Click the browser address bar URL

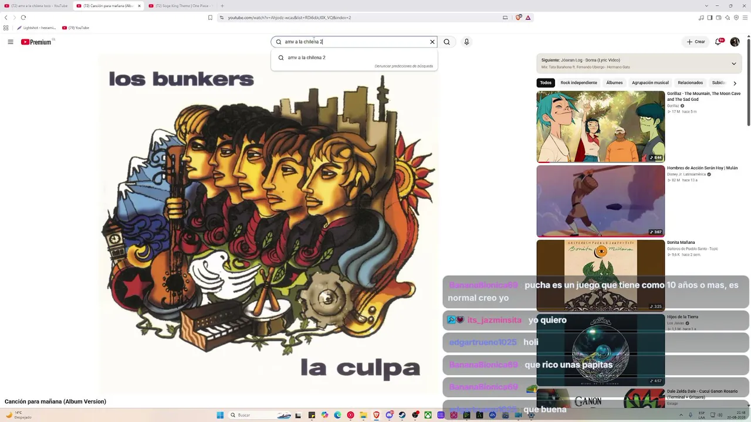(289, 18)
